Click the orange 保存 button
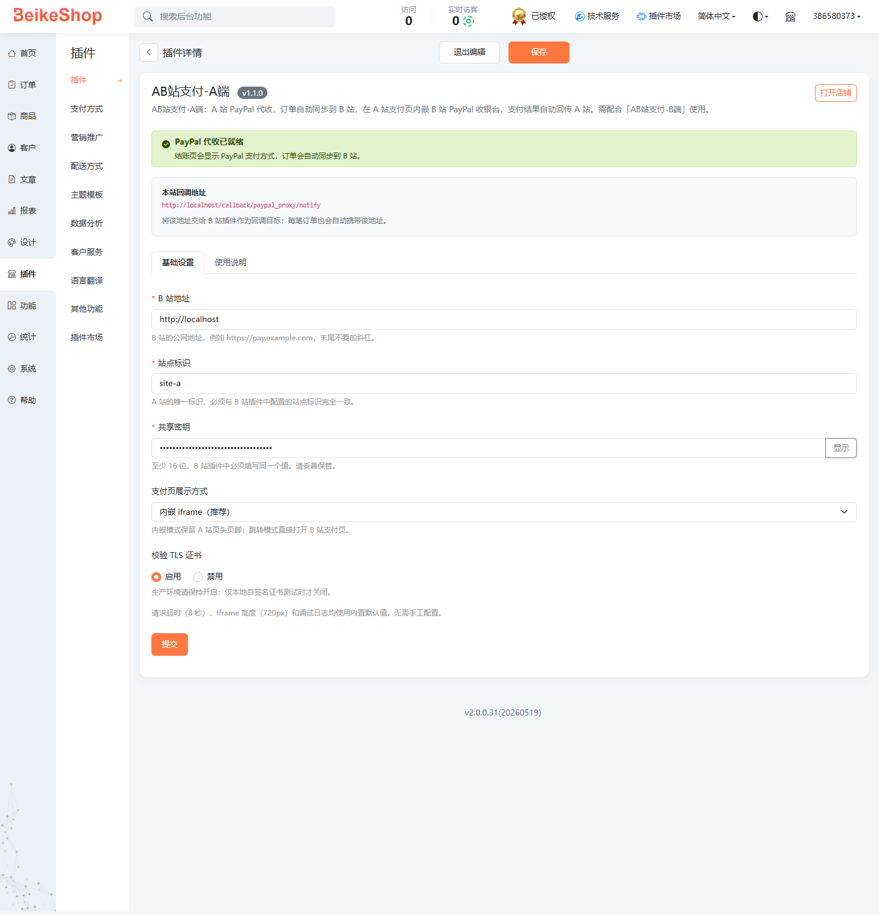 click(x=539, y=52)
